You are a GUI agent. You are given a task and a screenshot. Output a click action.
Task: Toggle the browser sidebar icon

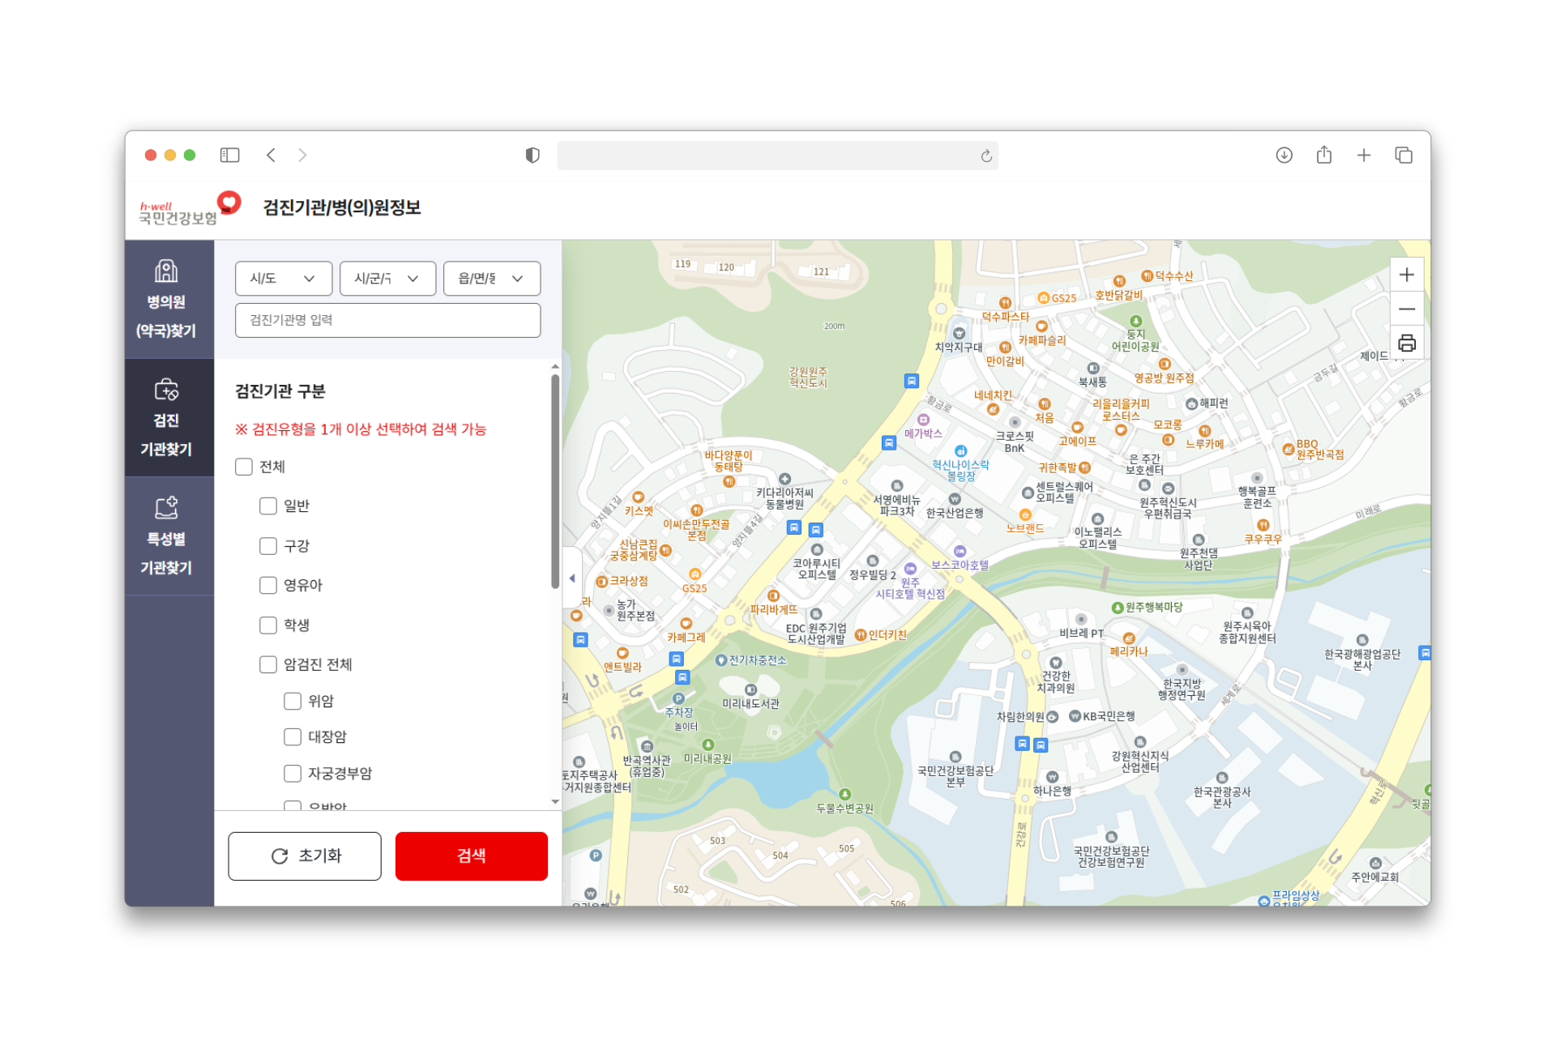[x=229, y=155]
